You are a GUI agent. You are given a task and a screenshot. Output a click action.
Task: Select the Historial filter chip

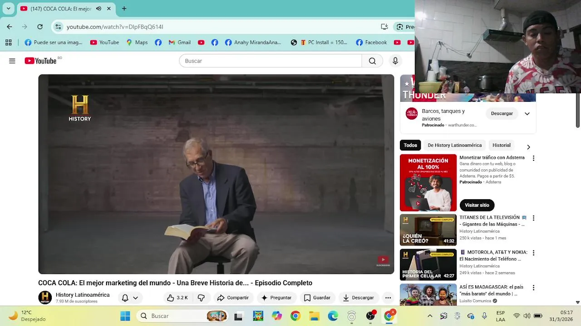point(502,145)
